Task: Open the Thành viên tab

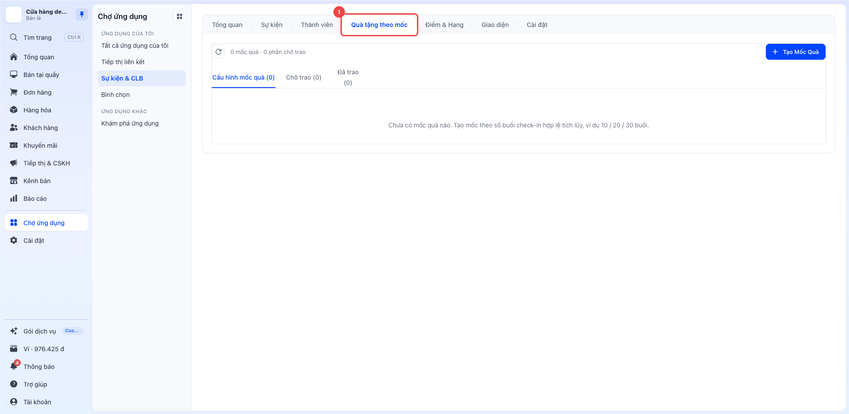Action: tap(317, 25)
